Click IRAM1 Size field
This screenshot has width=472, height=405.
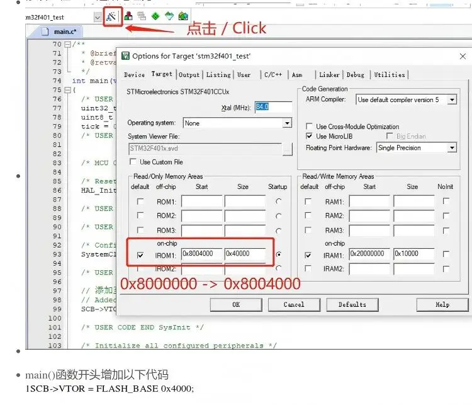[414, 254]
